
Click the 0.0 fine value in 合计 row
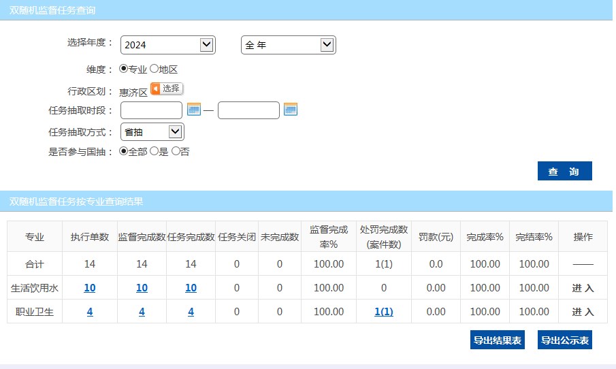click(436, 264)
